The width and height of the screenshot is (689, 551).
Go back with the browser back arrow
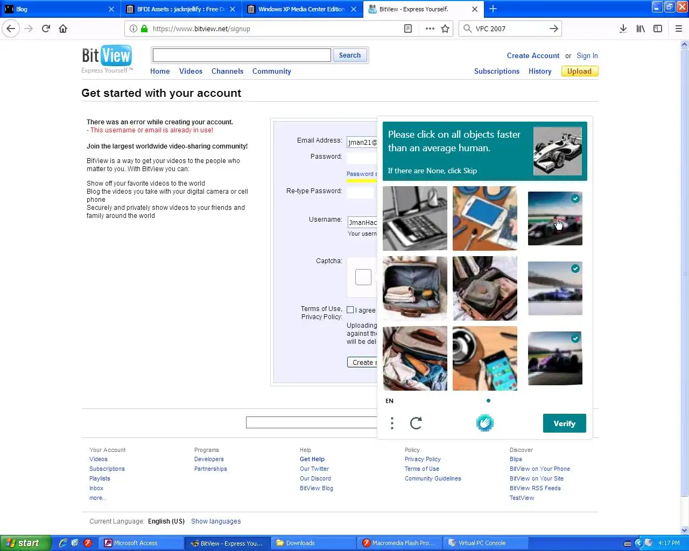(11, 29)
